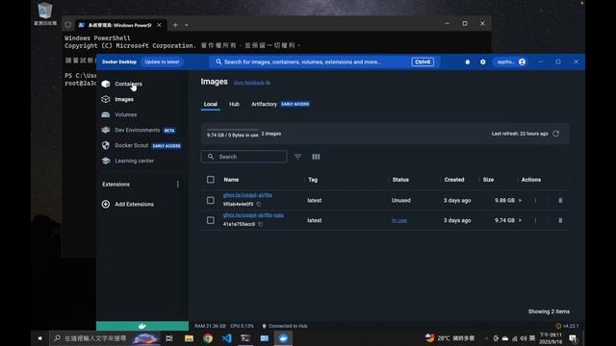Screen dimensions: 616x346
Task: Click Add Extensions plus icon
Action: coord(106,204)
